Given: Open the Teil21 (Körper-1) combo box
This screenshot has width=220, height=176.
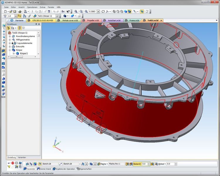Looking at the screenshot, I should click(x=57, y=16).
